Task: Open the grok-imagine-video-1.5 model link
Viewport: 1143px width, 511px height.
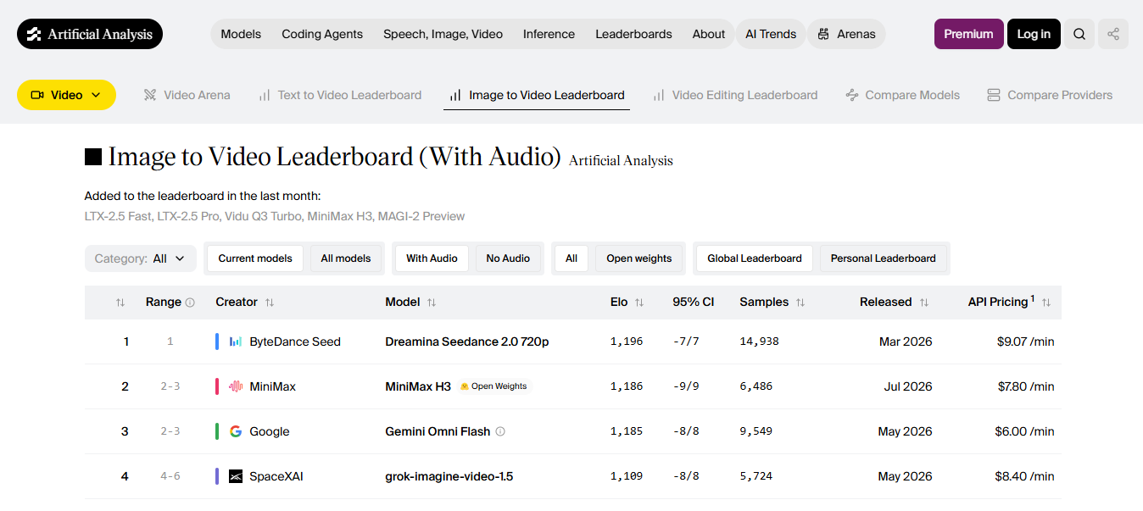Action: pos(449,476)
